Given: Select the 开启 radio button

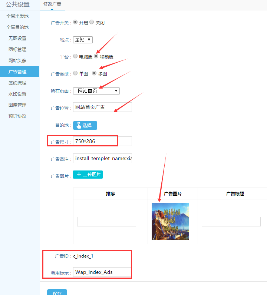Looking at the screenshot, I should (x=75, y=22).
